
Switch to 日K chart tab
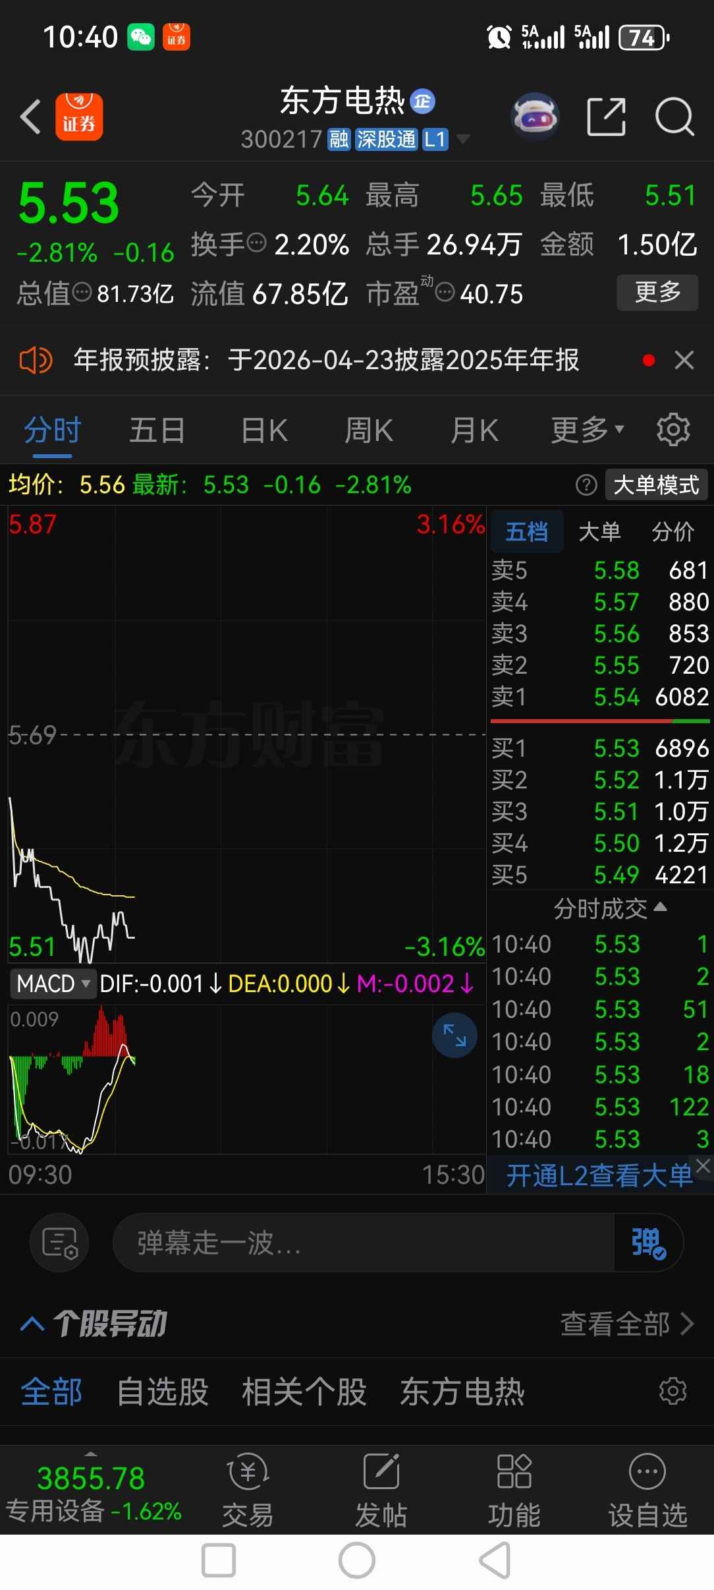point(264,430)
